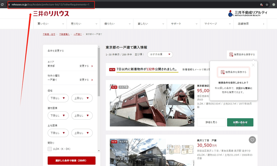Click the sidebar filter panel scrollbar
This screenshot has height=166, width=277.
pyautogui.click(x=99, y=72)
